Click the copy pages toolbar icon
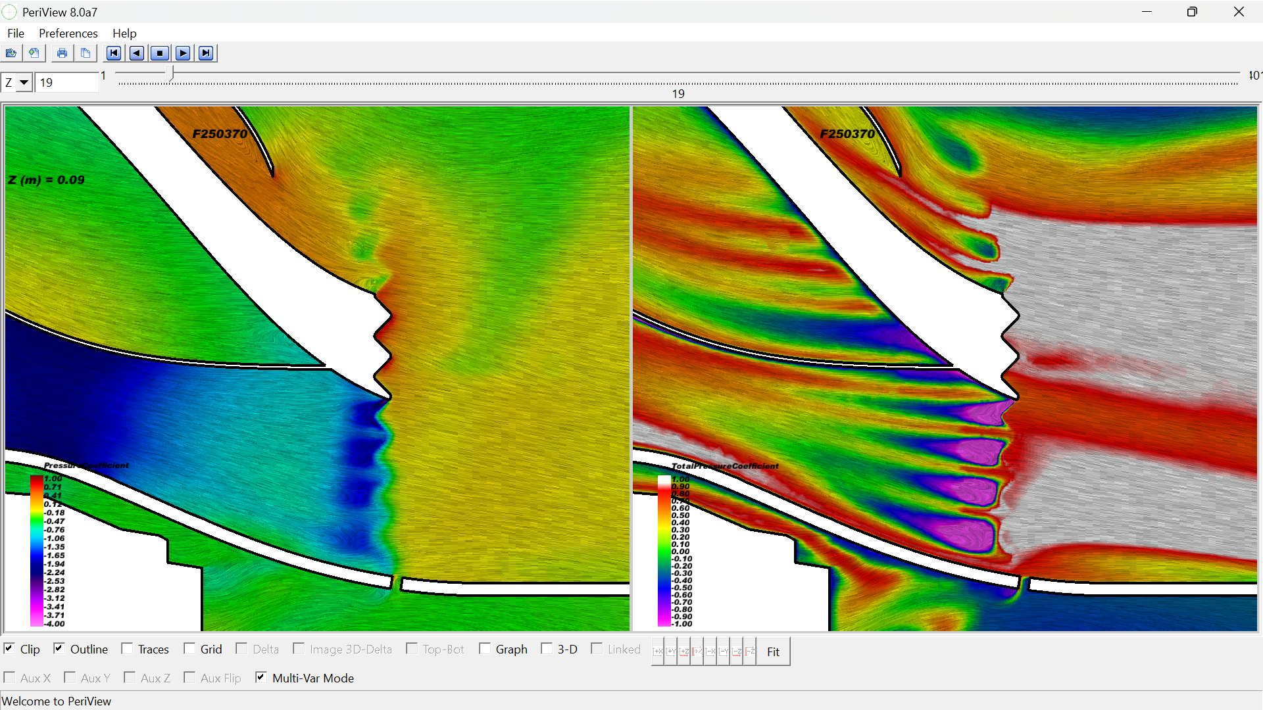1263x710 pixels. (86, 53)
